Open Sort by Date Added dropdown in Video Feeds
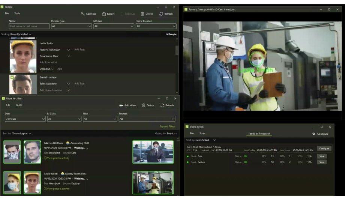This screenshot has width=345, height=200. (x=205, y=140)
